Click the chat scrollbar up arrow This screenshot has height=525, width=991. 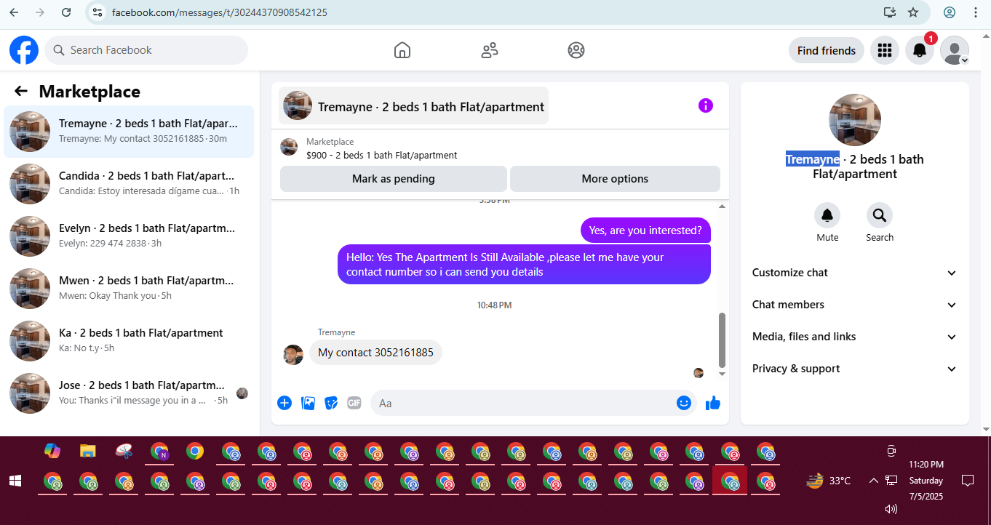(723, 207)
